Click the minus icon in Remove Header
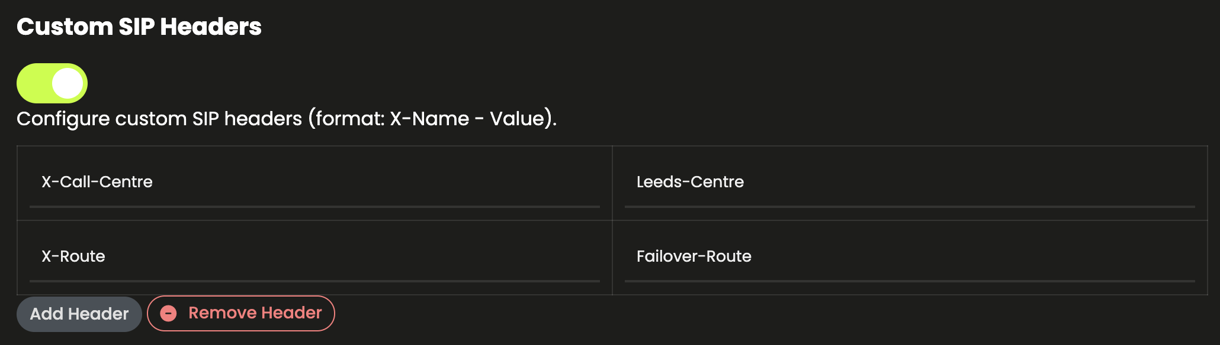The height and width of the screenshot is (345, 1220). pos(169,313)
